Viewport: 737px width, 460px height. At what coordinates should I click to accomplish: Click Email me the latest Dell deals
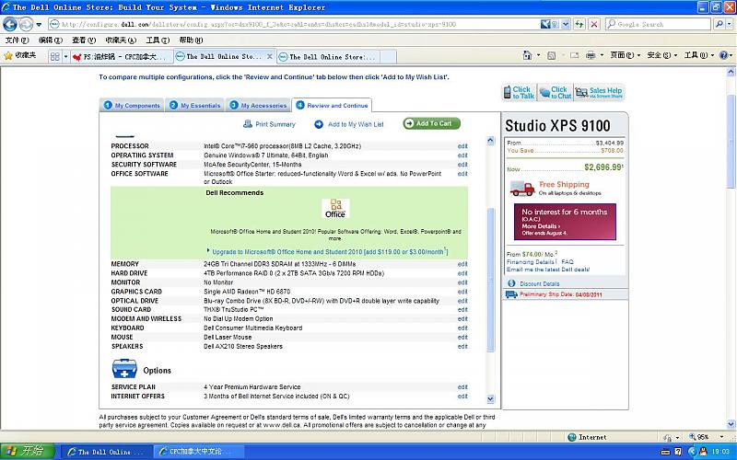(548, 270)
